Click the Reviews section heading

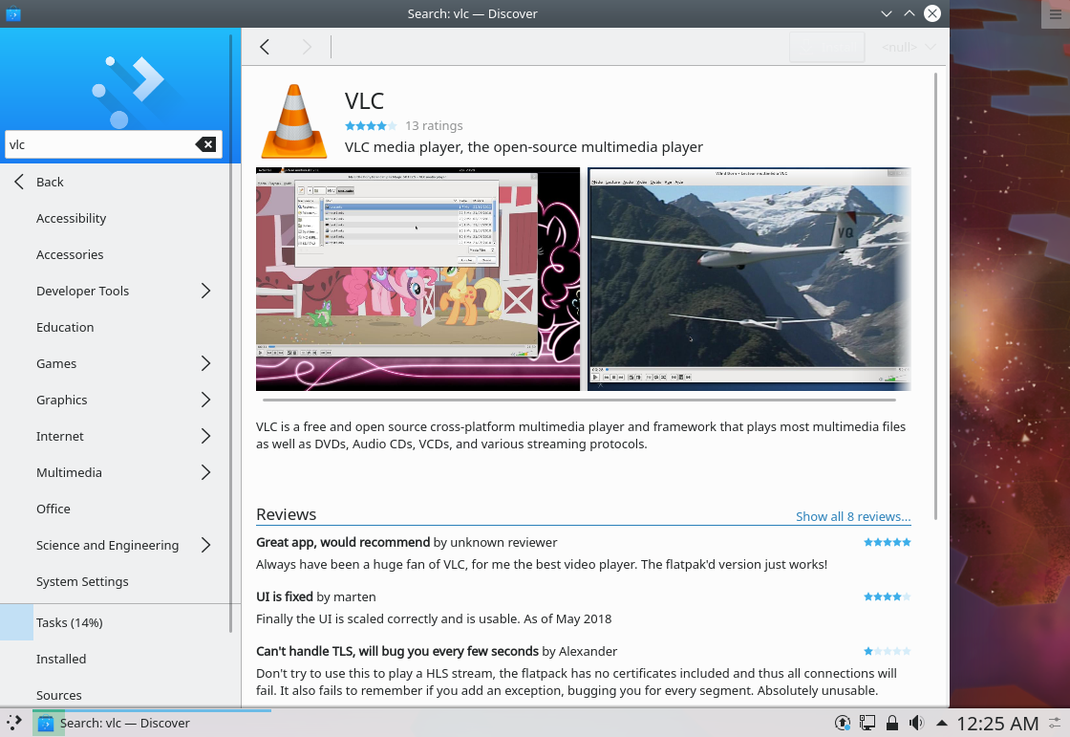[x=286, y=514]
